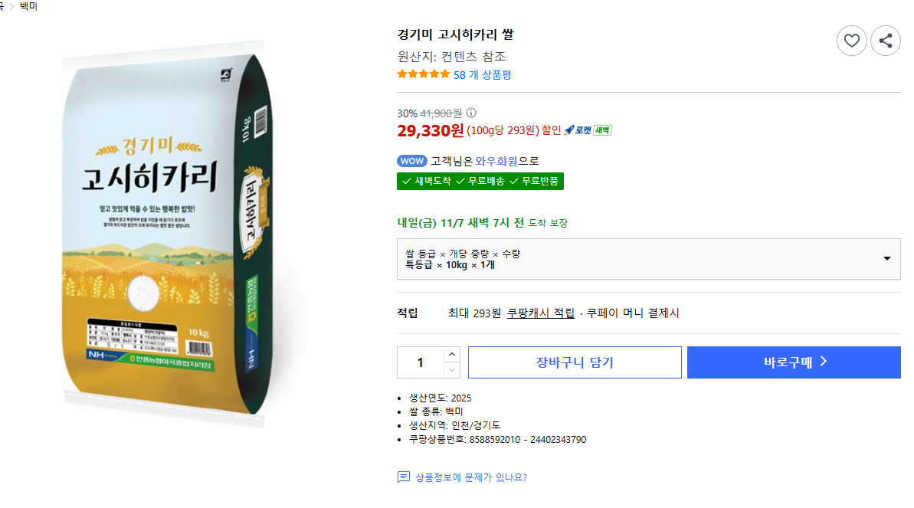Click the 백미 breadcrumb category
This screenshot has width=914, height=508.
28,6
